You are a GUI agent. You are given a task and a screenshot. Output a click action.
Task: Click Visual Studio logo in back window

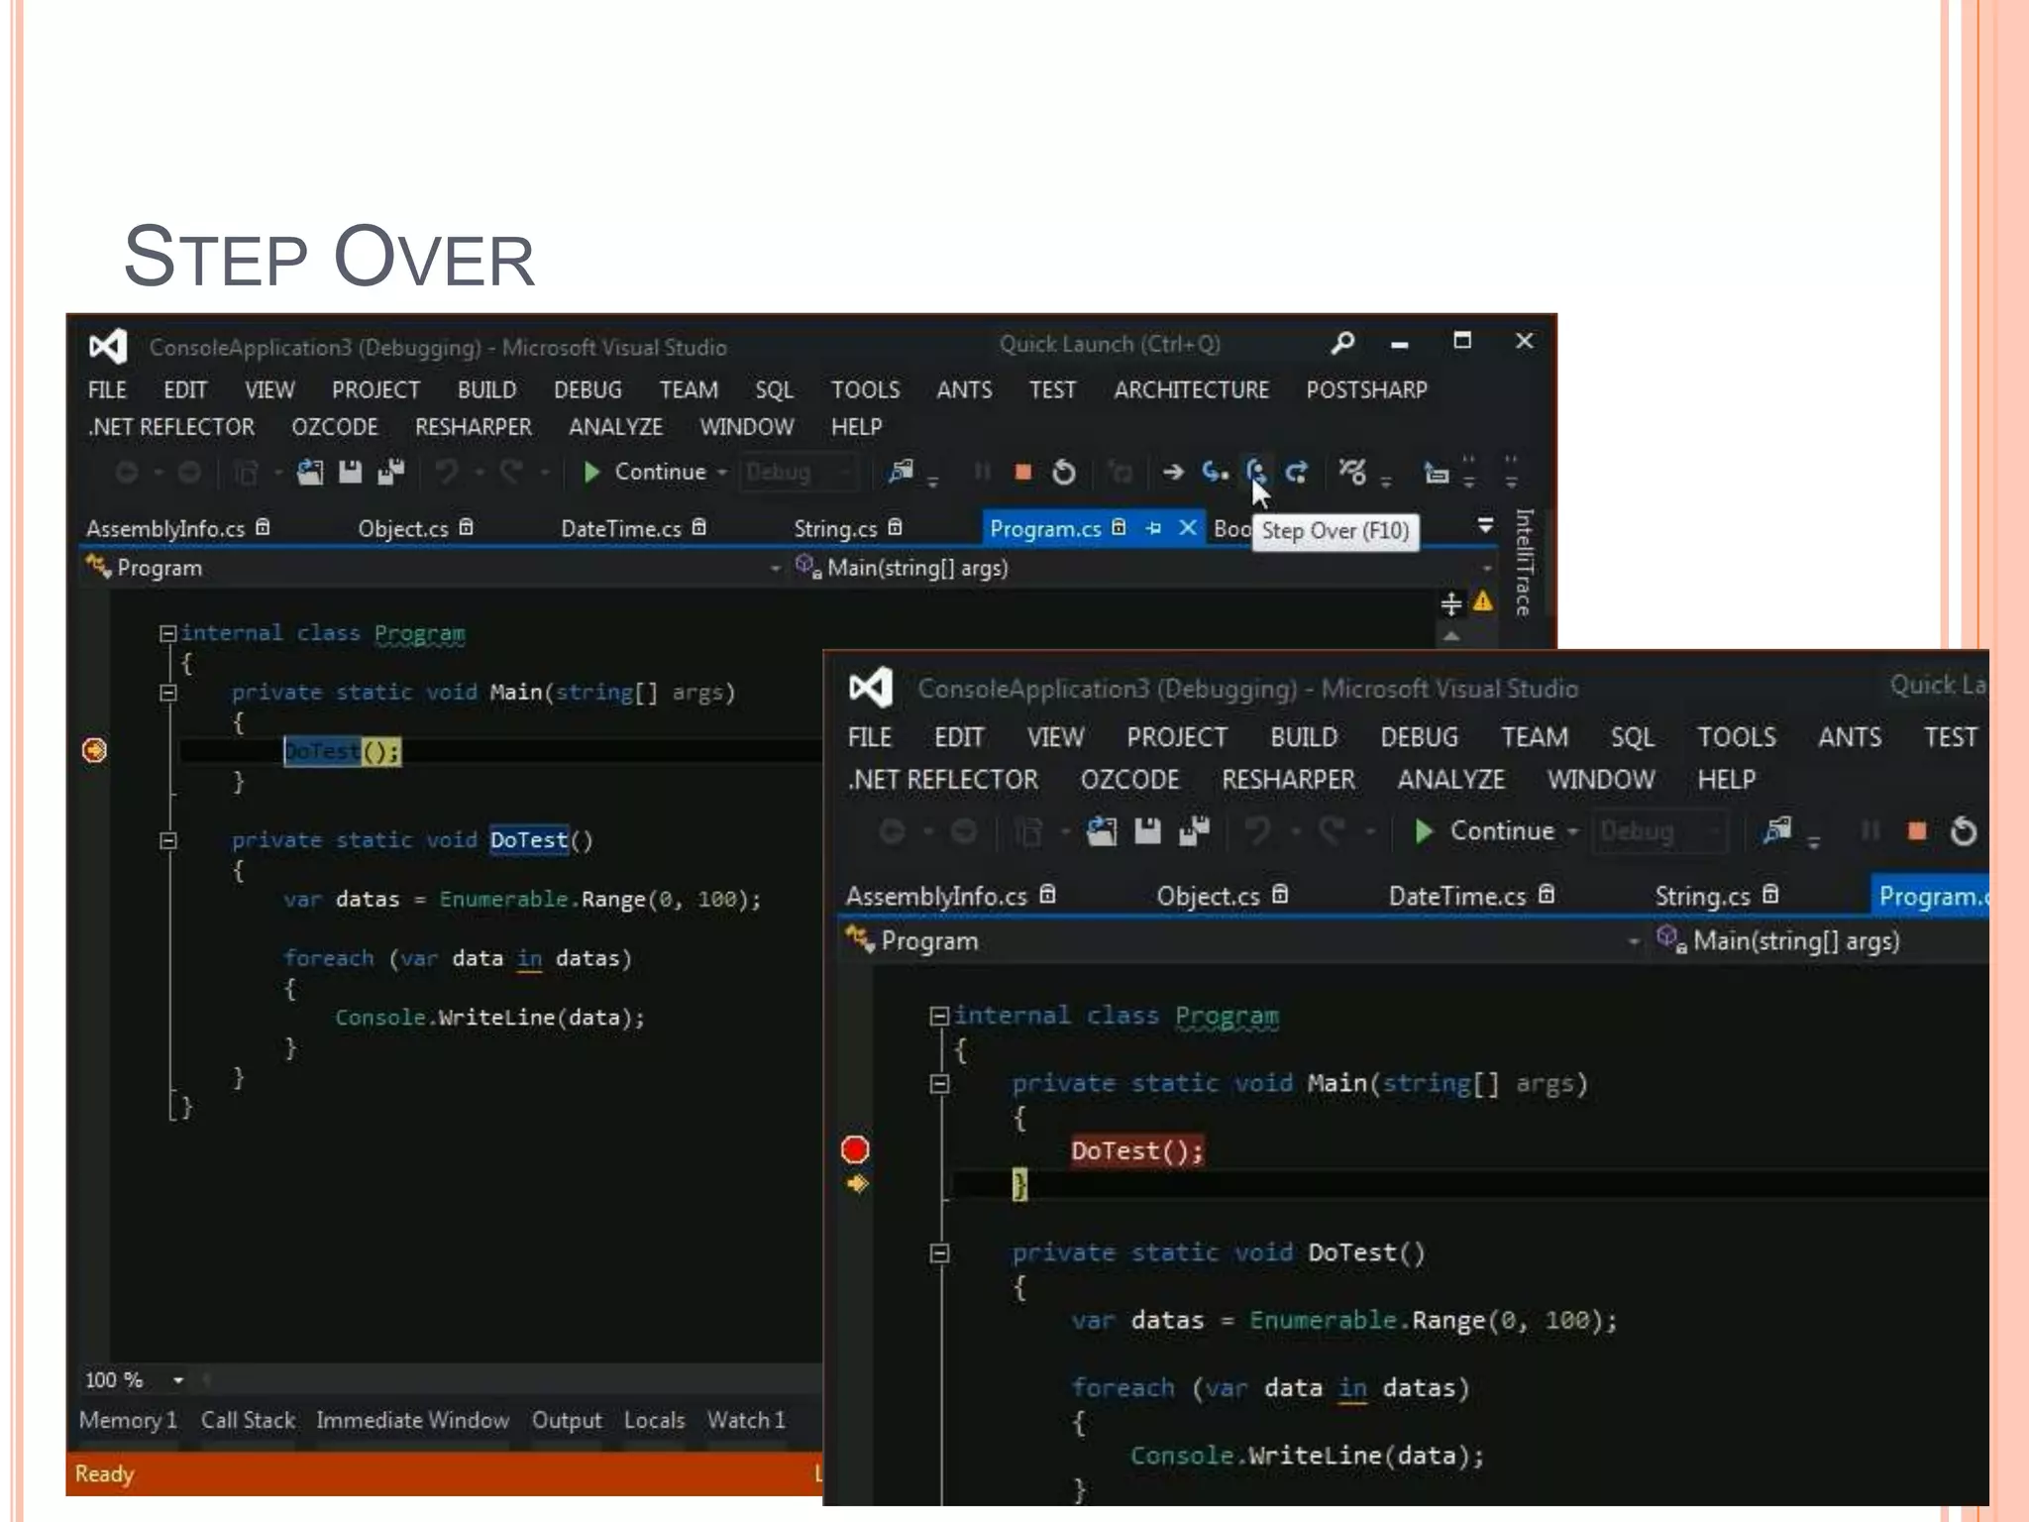tap(108, 346)
